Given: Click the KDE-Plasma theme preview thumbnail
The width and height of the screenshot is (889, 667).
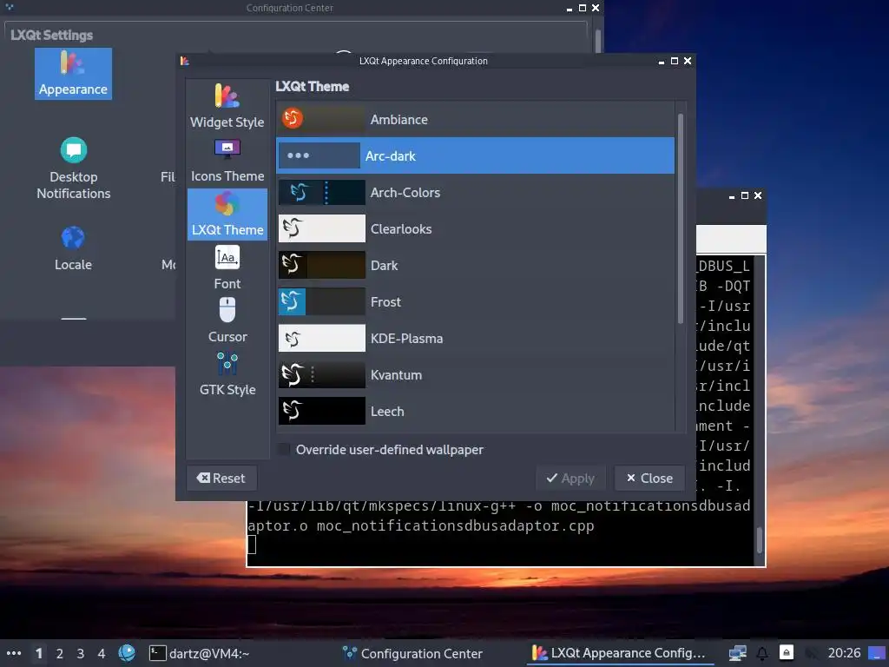Looking at the screenshot, I should click(x=321, y=338).
